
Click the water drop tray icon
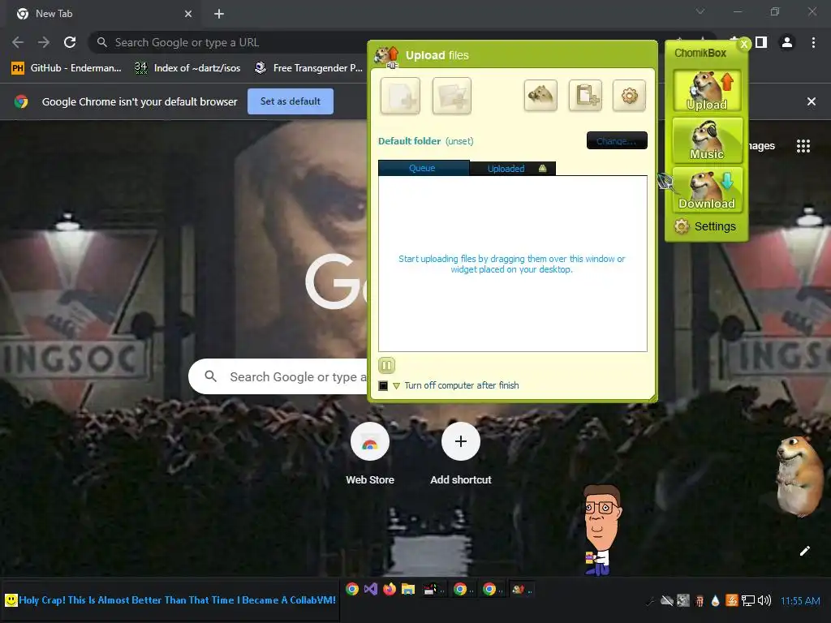tap(716, 600)
